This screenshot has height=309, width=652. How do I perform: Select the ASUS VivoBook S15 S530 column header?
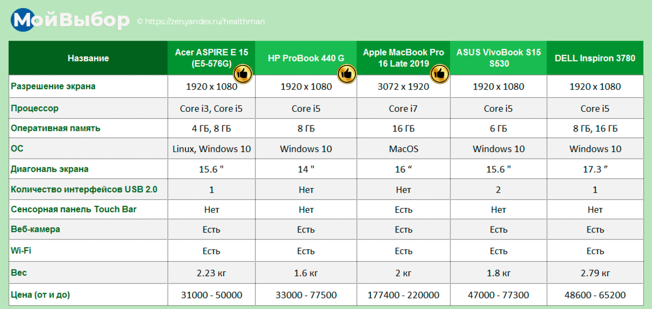click(x=498, y=58)
